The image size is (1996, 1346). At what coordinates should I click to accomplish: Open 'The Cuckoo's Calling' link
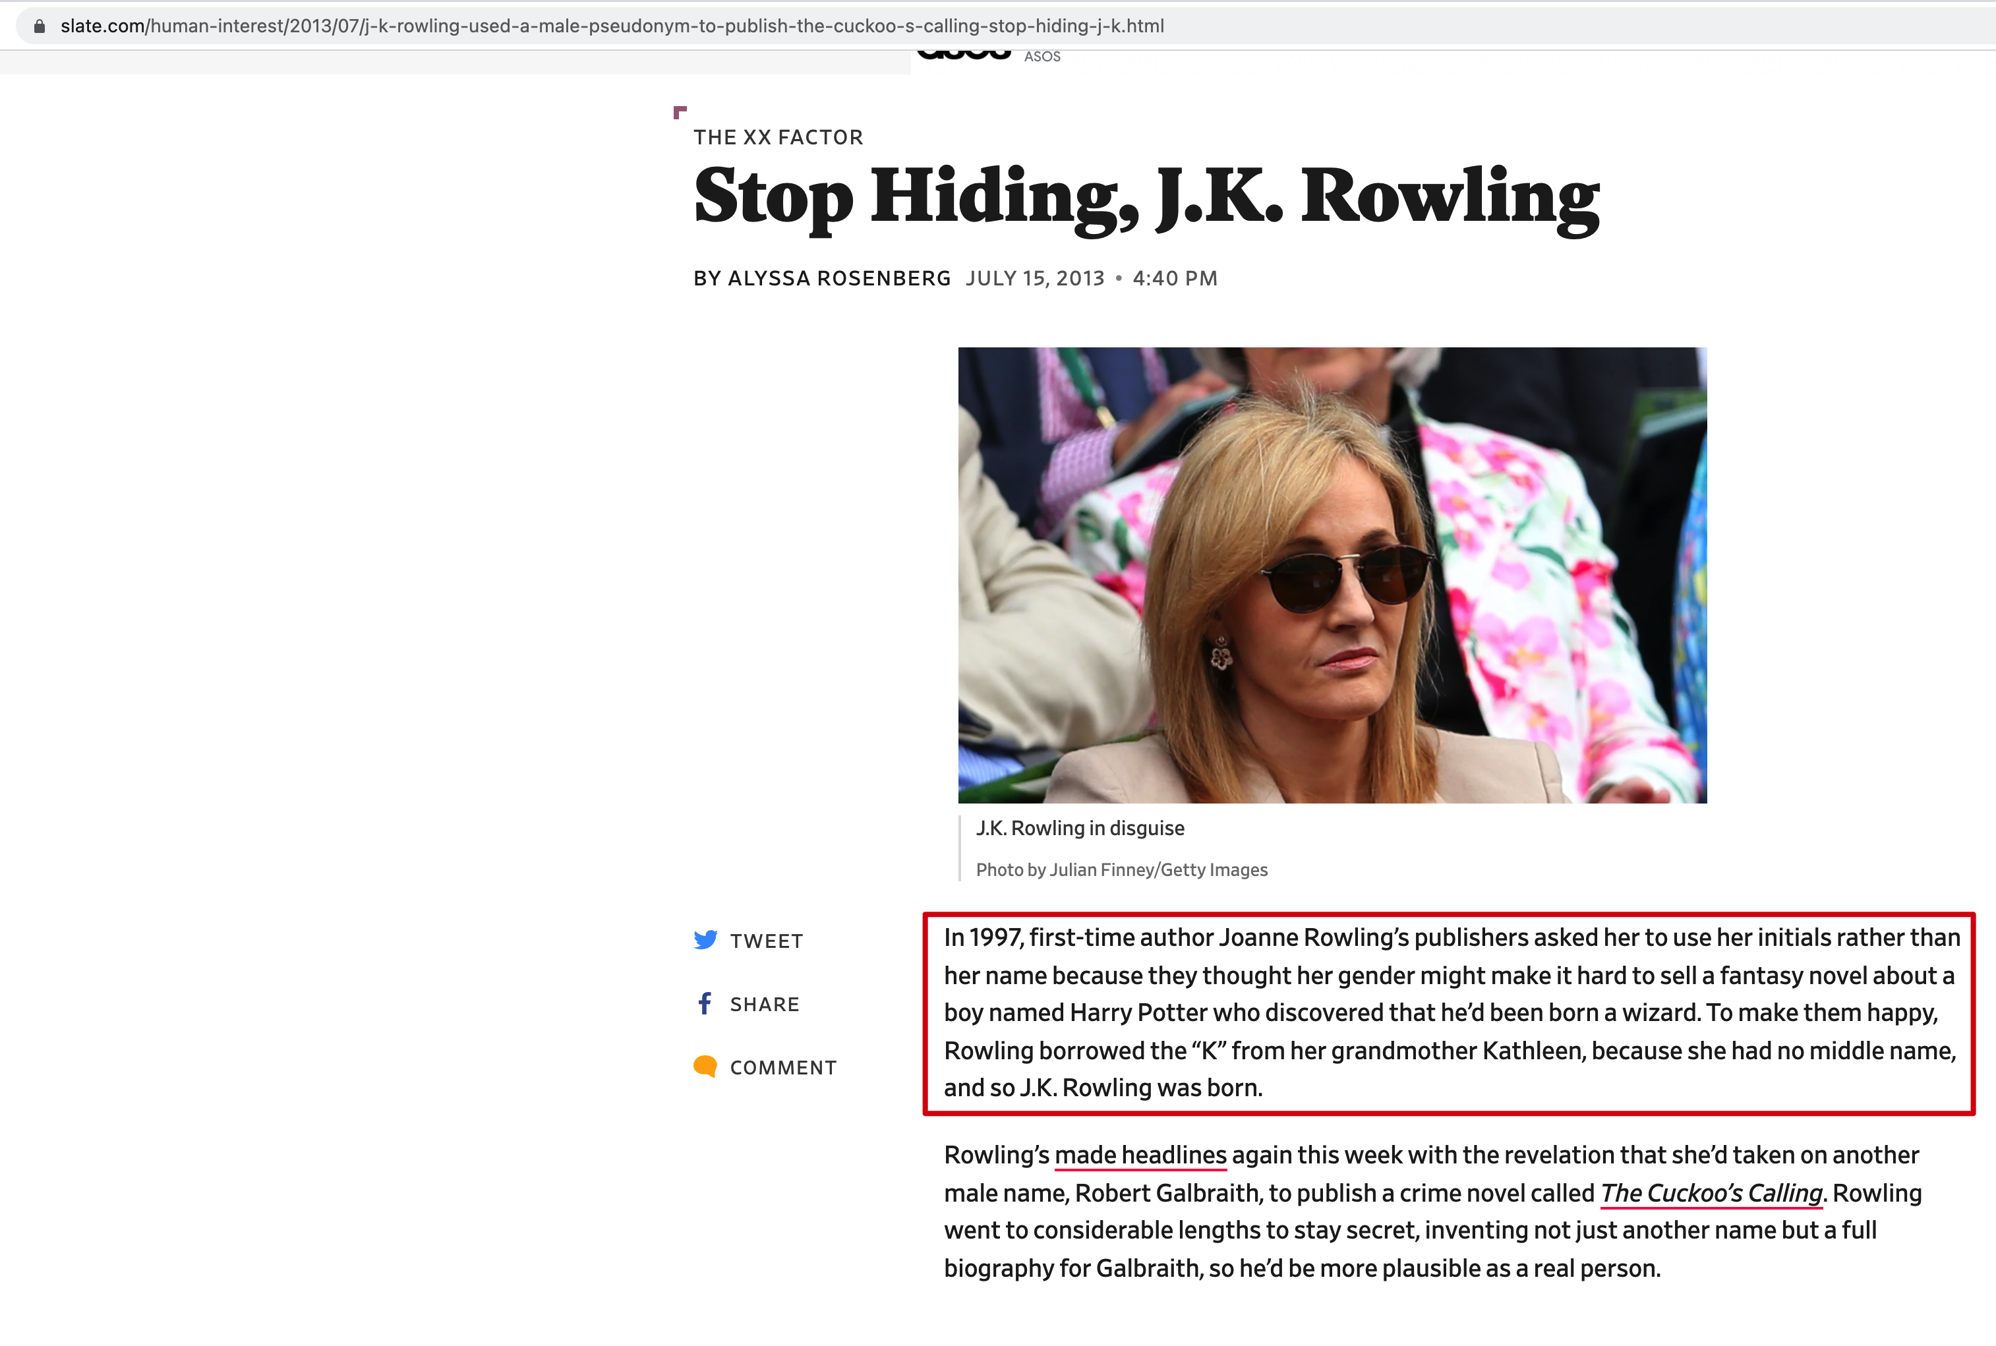pos(1711,1193)
